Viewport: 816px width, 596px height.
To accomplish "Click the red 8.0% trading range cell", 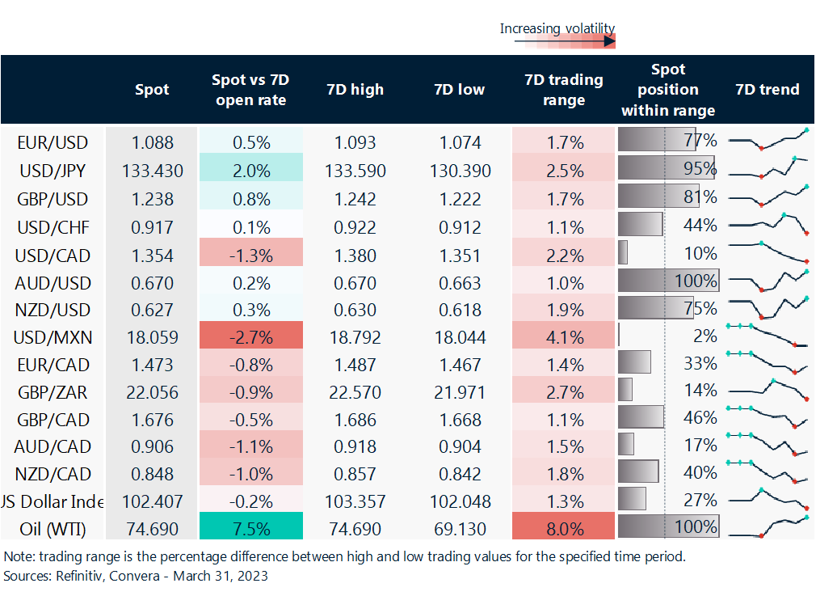I will (x=564, y=526).
